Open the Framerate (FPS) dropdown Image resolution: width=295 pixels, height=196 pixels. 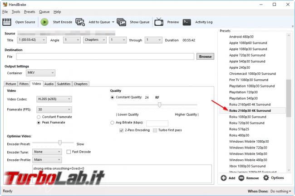pos(54,110)
